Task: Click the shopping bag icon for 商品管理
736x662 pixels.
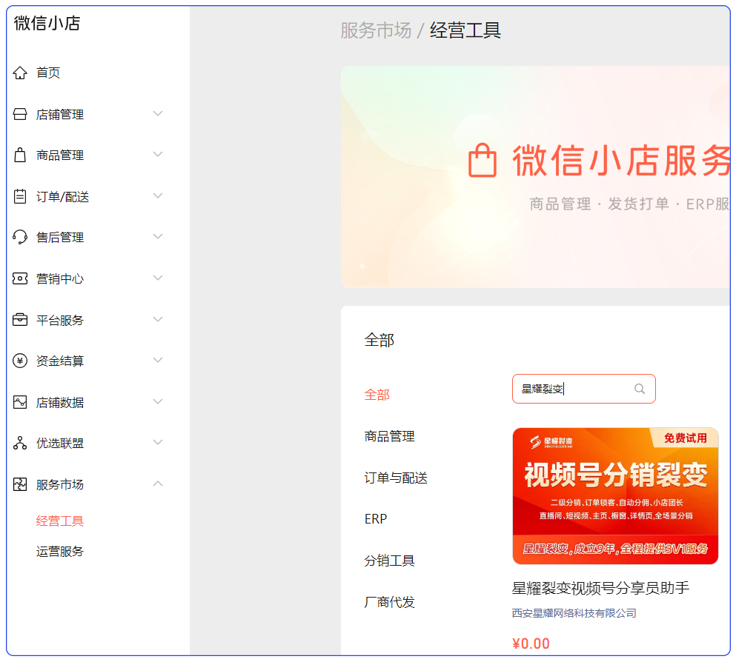Action: click(20, 155)
